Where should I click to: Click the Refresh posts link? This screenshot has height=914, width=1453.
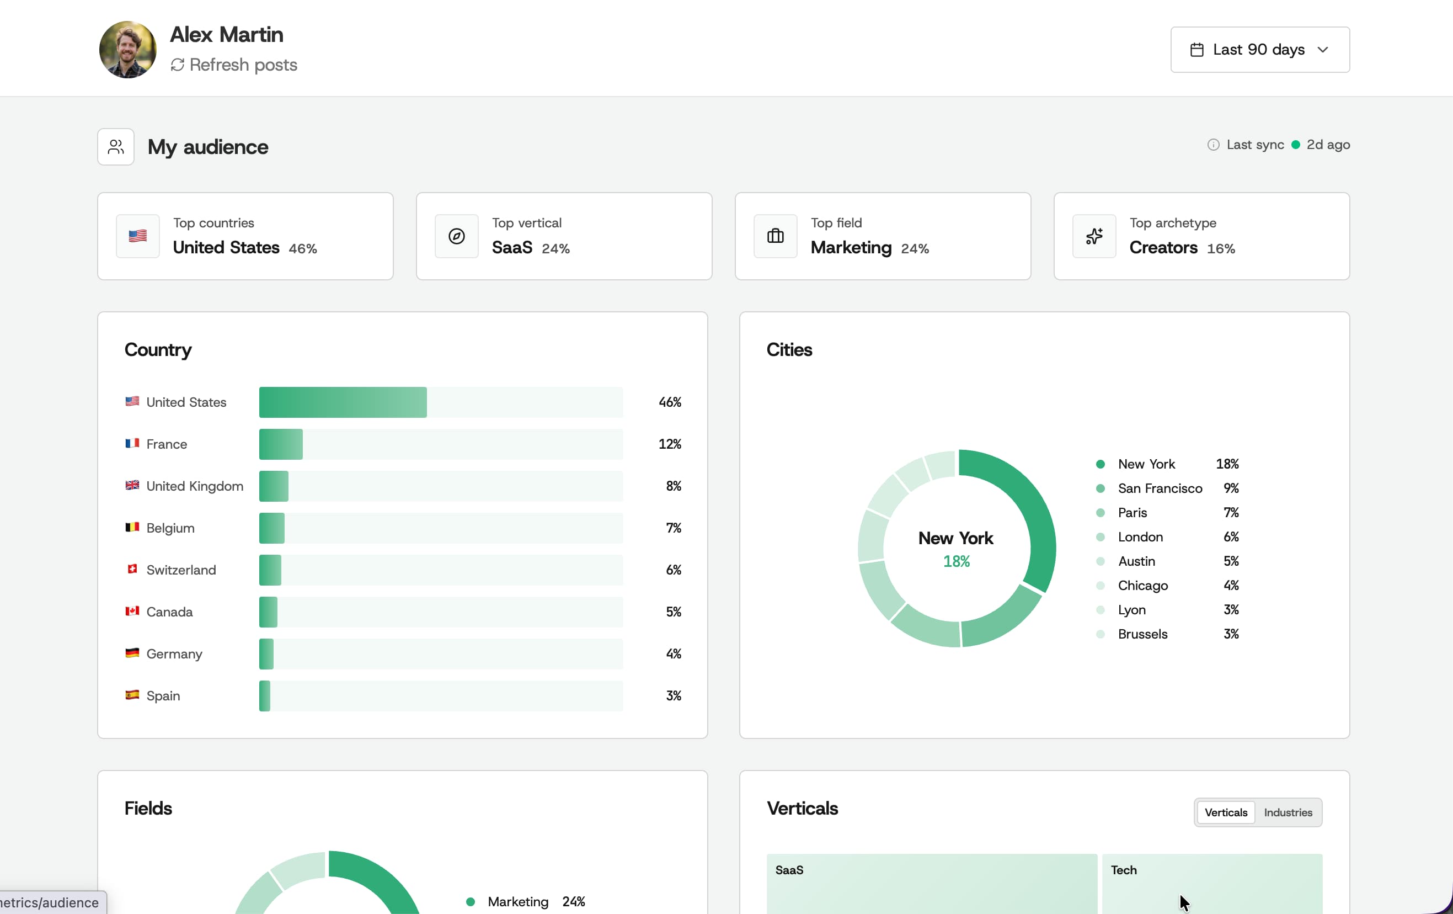click(234, 65)
